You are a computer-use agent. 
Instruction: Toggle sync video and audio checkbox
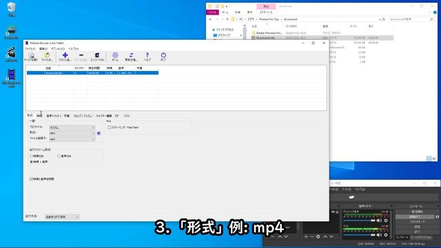pyautogui.click(x=31, y=179)
